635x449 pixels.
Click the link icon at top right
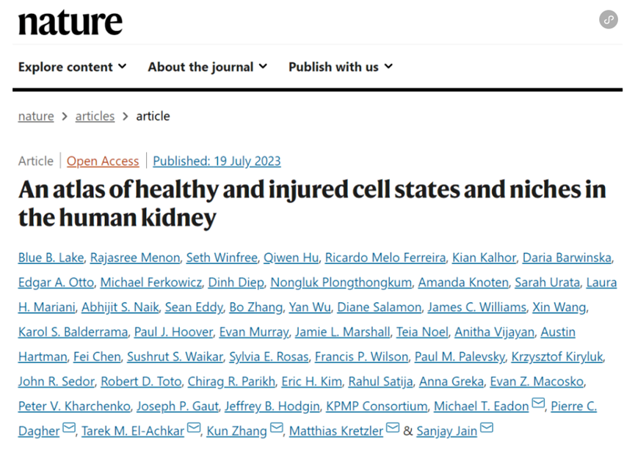609,19
